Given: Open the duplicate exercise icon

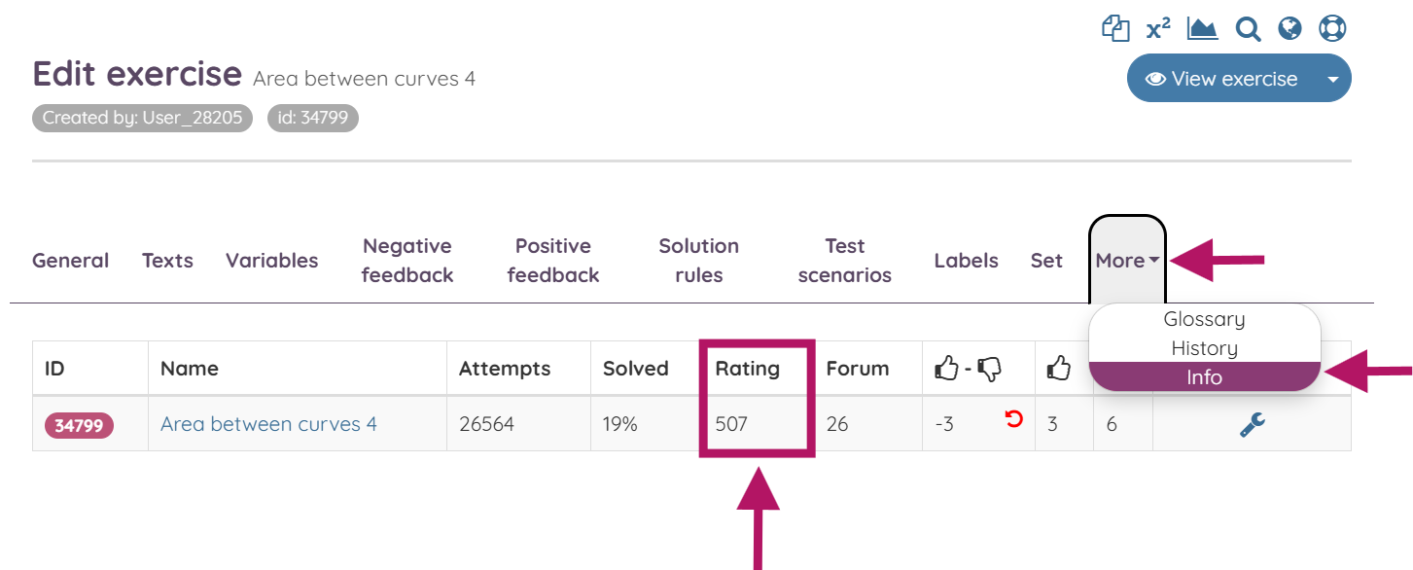Looking at the screenshot, I should pyautogui.click(x=1115, y=28).
